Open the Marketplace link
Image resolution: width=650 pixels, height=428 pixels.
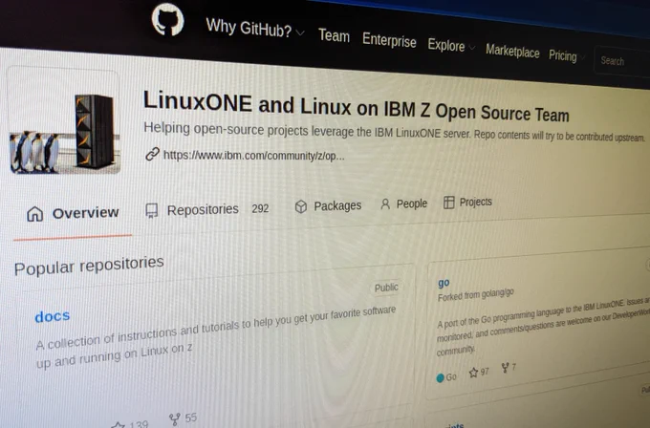click(x=512, y=52)
